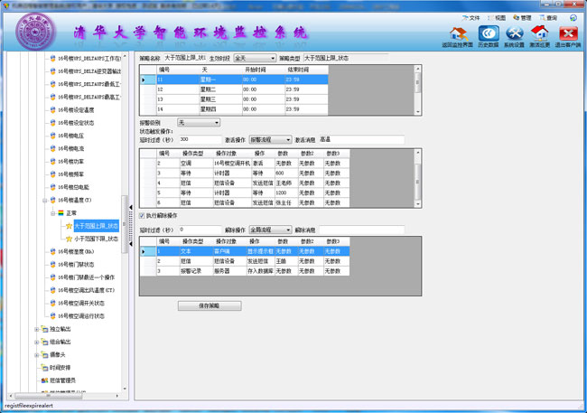Screen dimensions: 587x413
Task: Click the 返回监控界面 house icon
Action: coord(458,33)
